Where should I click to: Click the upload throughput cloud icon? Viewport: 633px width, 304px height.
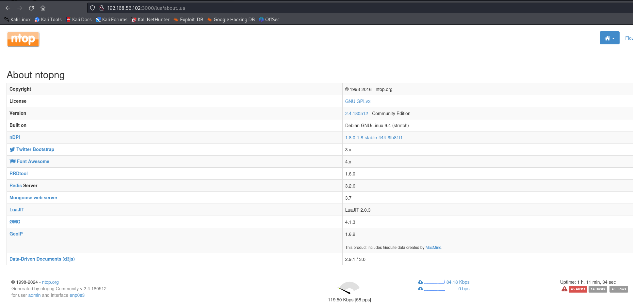tap(420, 282)
